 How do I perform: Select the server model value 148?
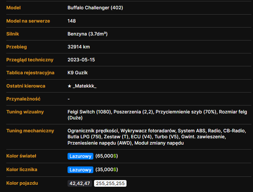click(72, 21)
